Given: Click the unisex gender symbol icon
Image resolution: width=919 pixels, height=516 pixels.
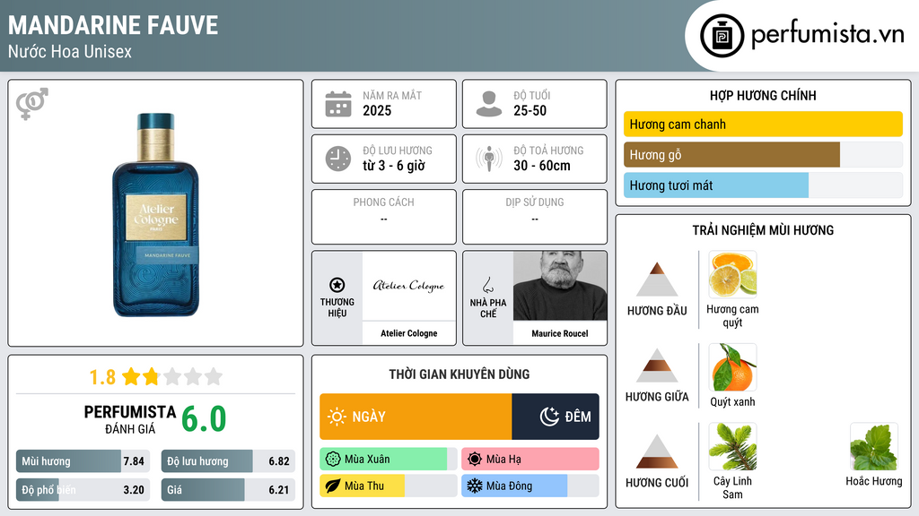Looking at the screenshot, I should pos(32,104).
